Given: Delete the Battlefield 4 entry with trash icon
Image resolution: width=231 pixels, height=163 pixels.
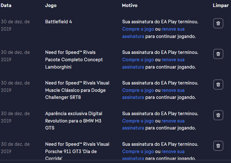Looking at the screenshot, I should pyautogui.click(x=218, y=24).
